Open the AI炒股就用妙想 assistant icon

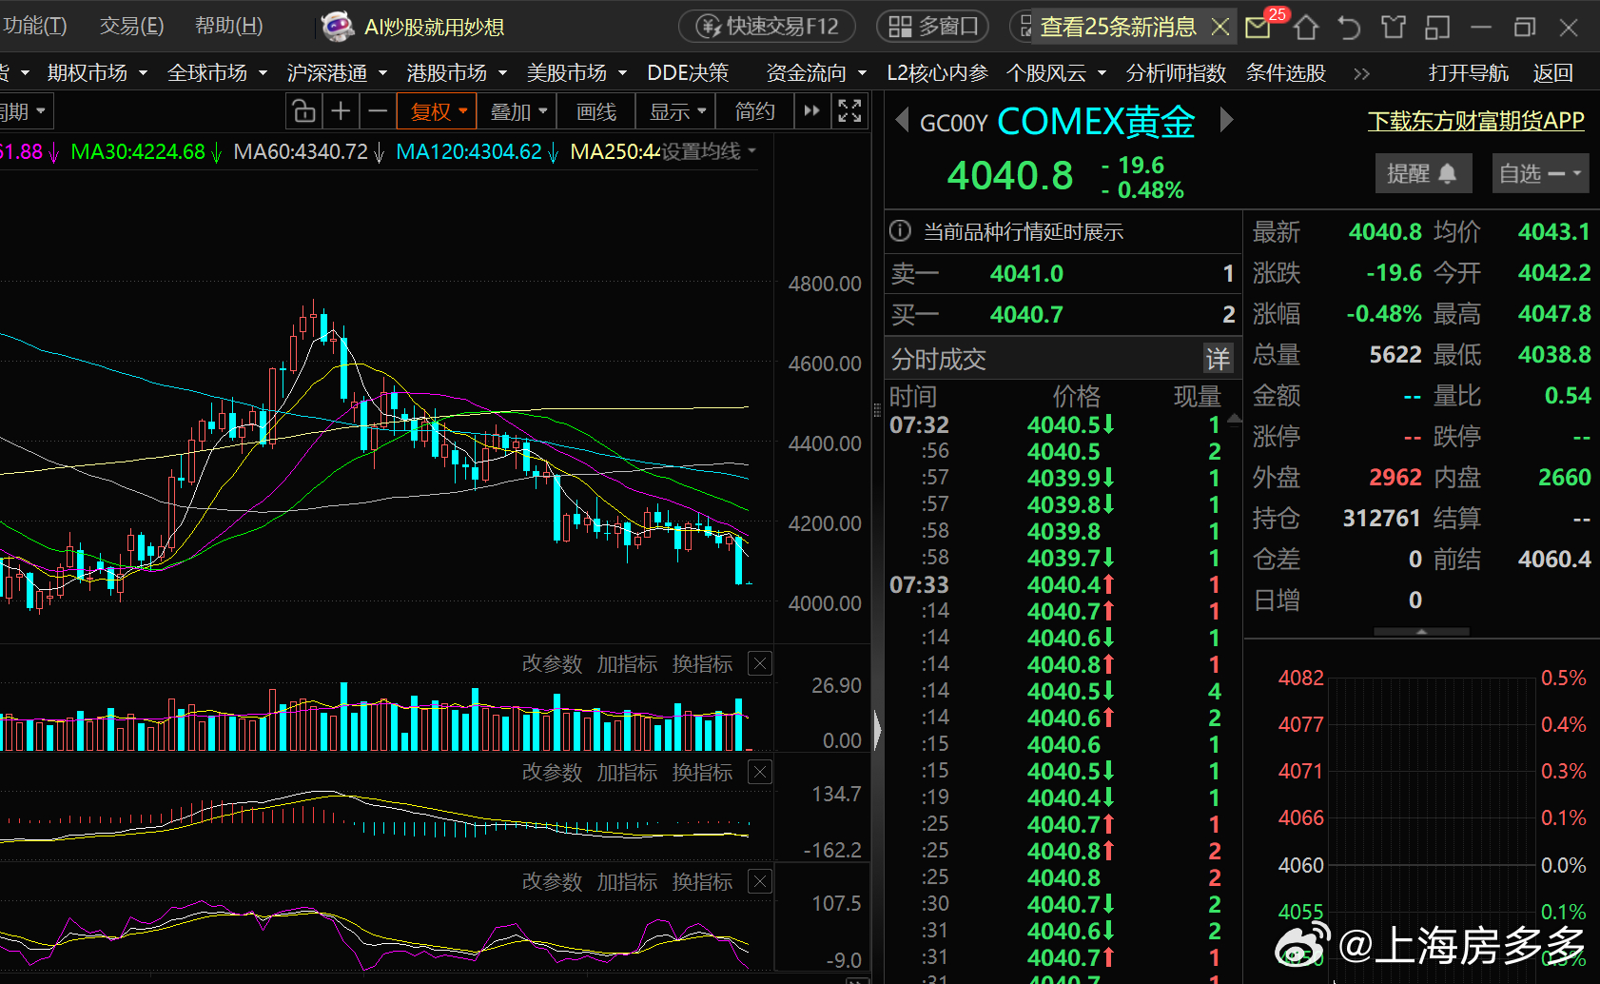click(x=338, y=27)
